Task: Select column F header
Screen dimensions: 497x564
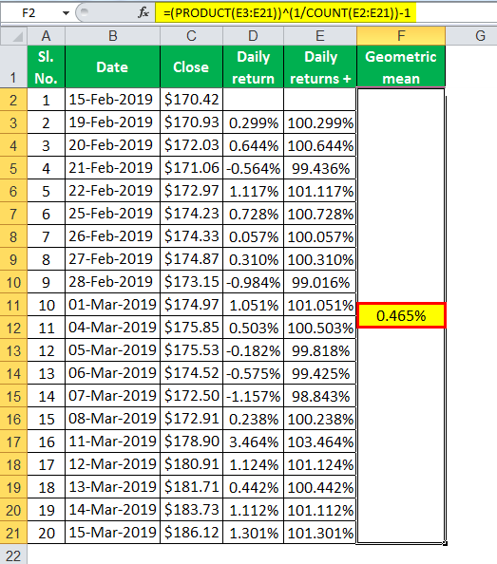Action: pyautogui.click(x=401, y=36)
